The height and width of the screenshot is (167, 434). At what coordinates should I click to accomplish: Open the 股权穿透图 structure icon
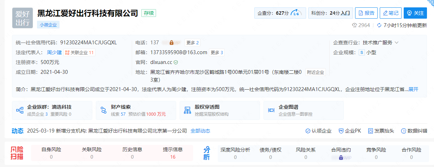pos(187,110)
